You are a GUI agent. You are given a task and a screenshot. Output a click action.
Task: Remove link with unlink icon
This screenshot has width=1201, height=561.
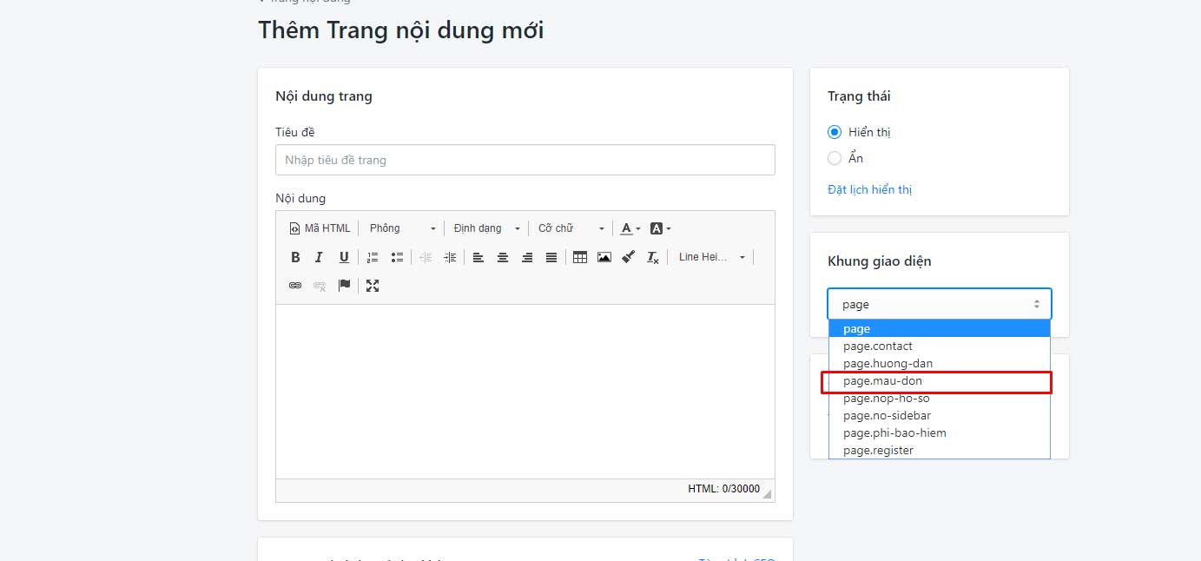(320, 285)
